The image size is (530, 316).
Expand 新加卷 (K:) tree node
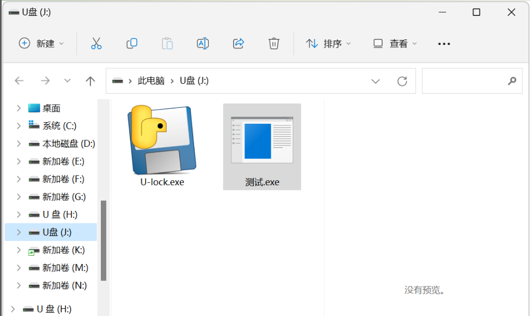(x=19, y=250)
